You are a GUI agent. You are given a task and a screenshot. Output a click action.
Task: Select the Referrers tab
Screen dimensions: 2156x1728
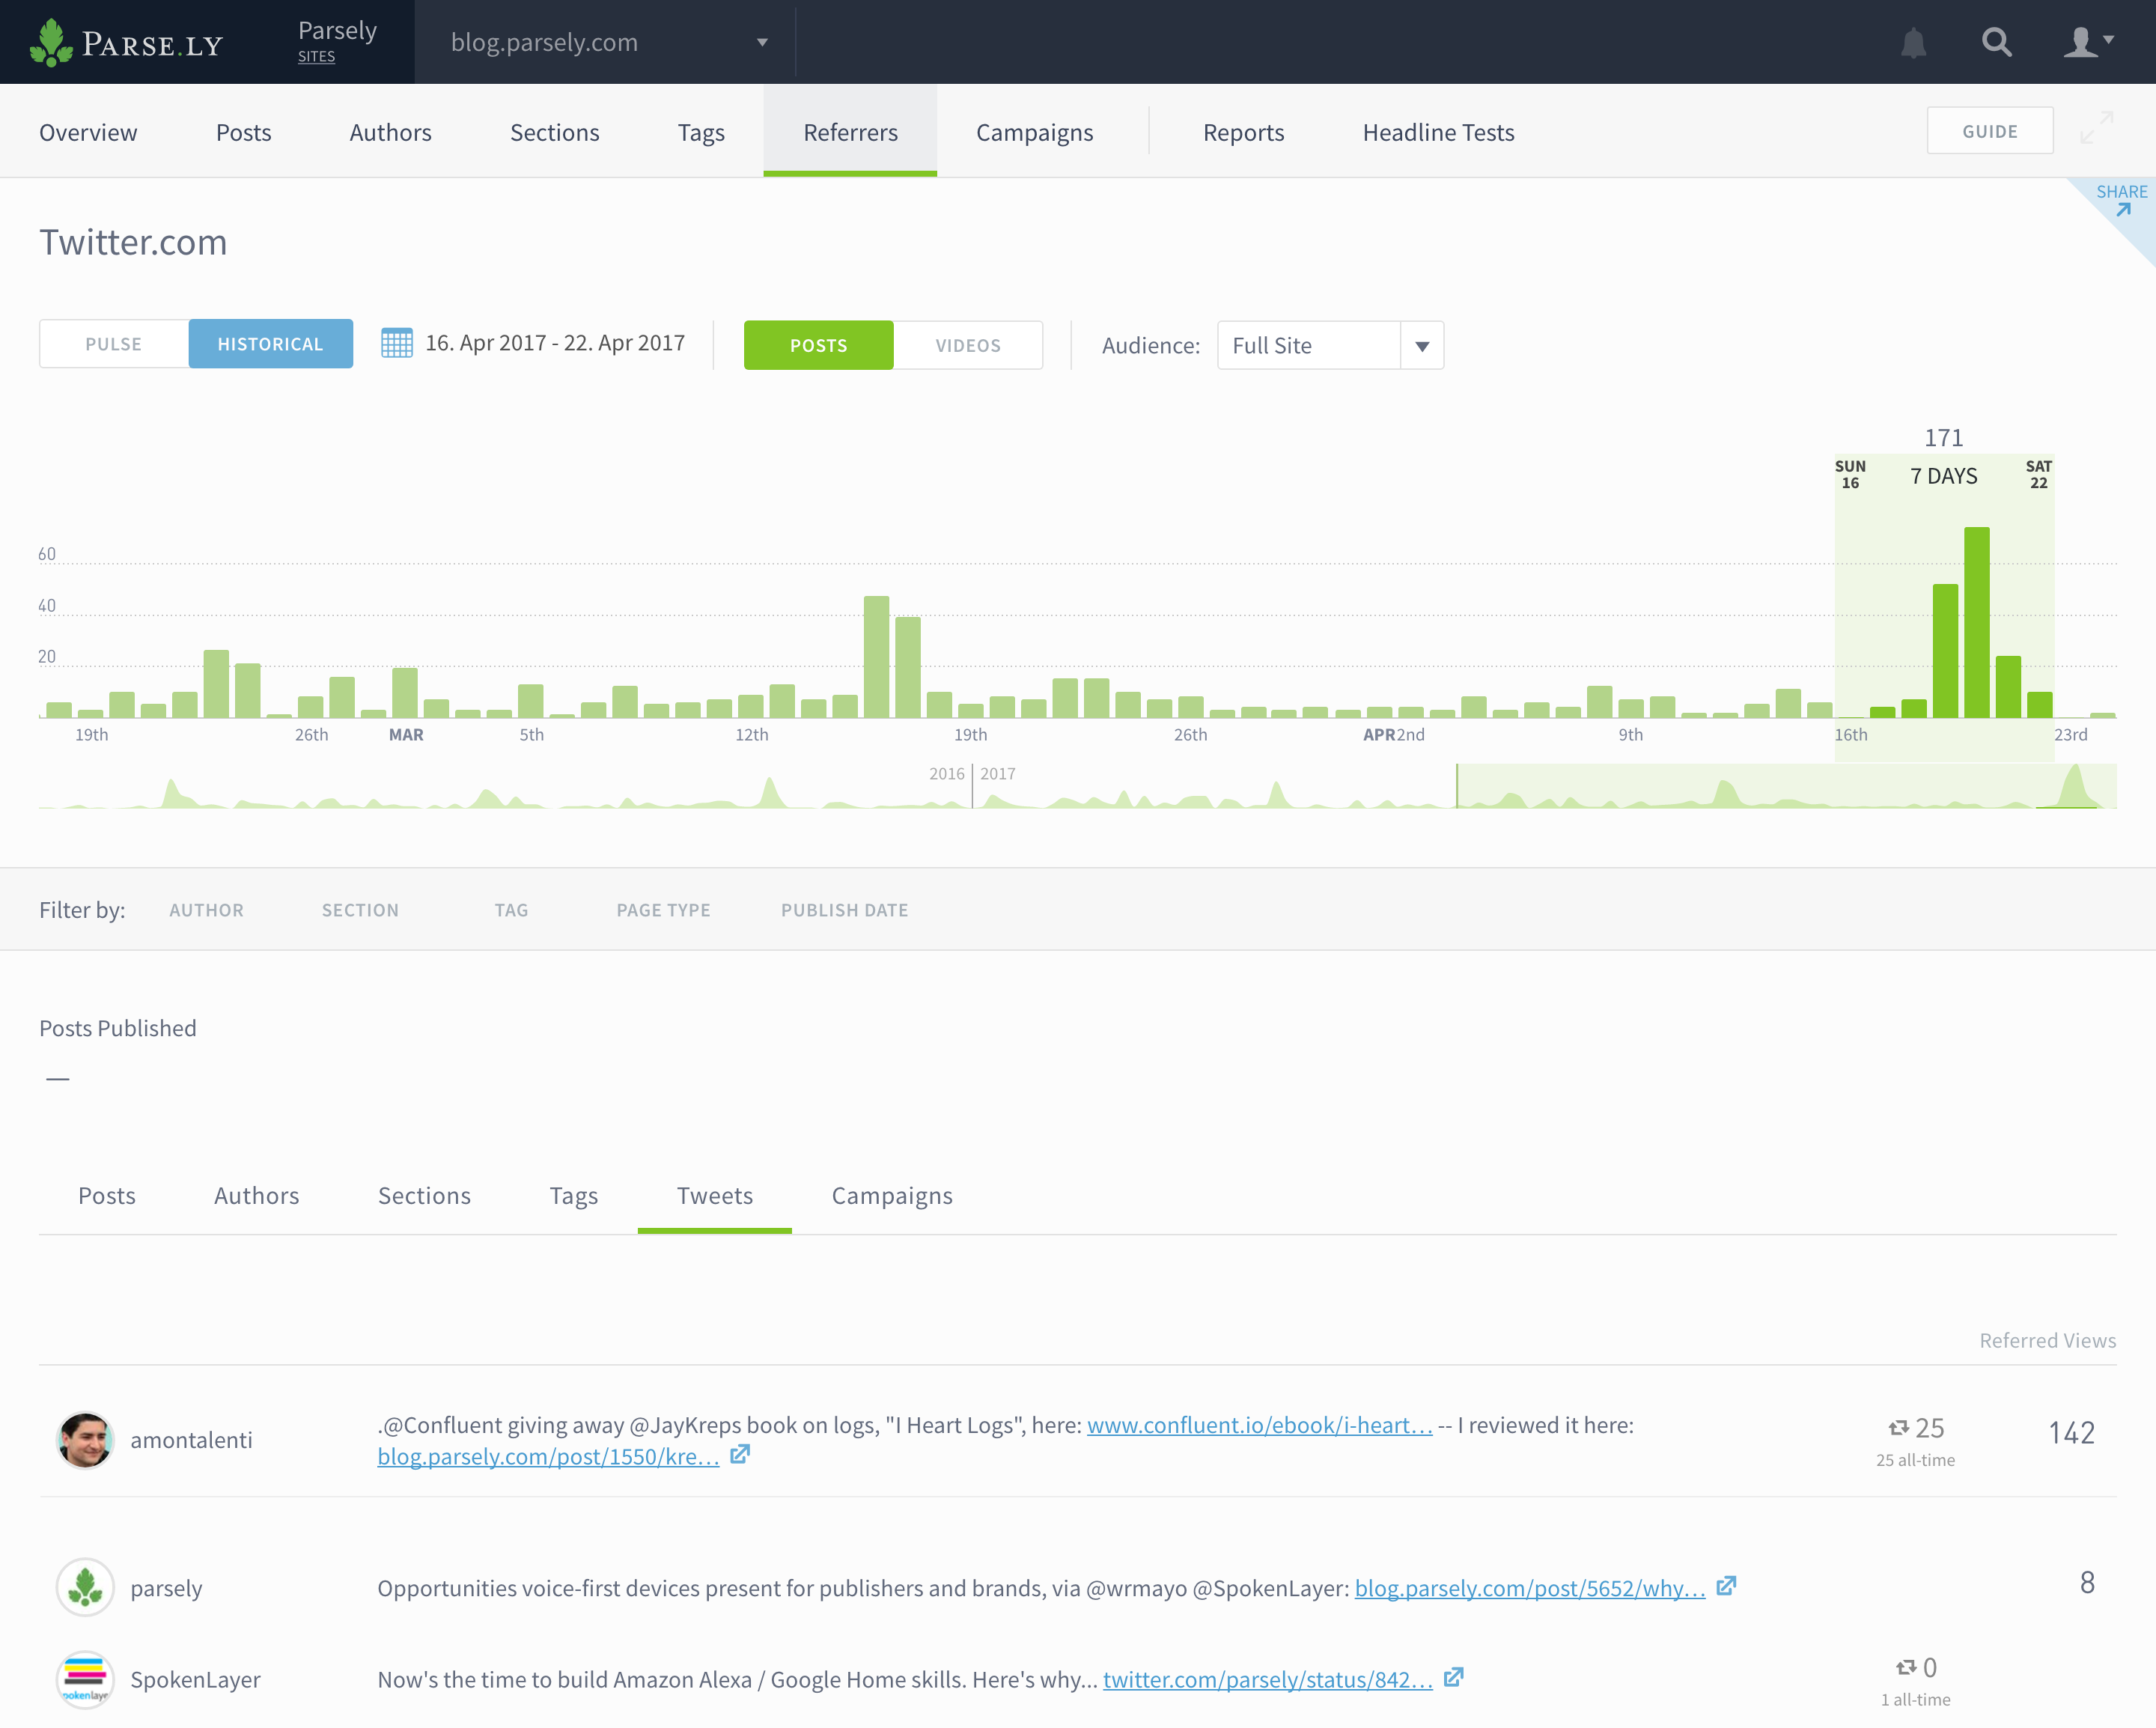click(850, 132)
